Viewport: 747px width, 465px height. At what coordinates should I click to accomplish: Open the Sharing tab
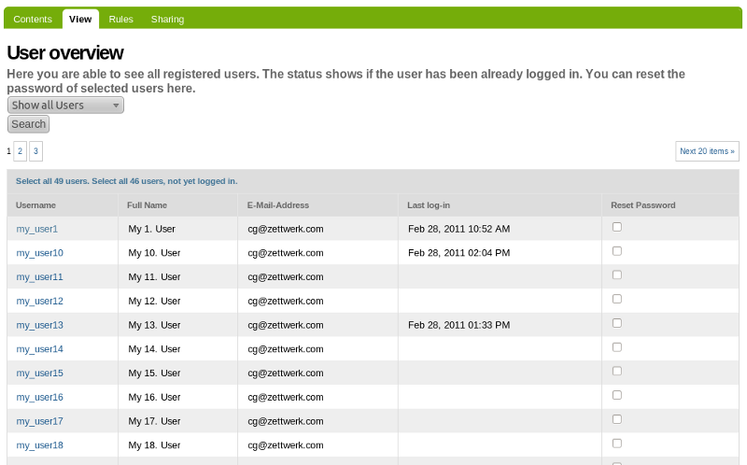coord(167,19)
